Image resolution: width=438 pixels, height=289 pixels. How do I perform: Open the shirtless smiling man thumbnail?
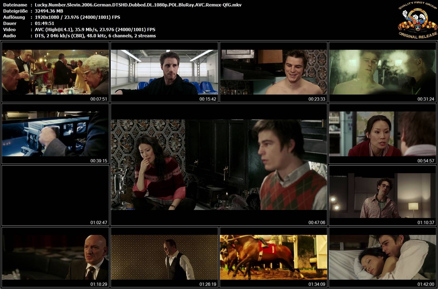(x=273, y=72)
